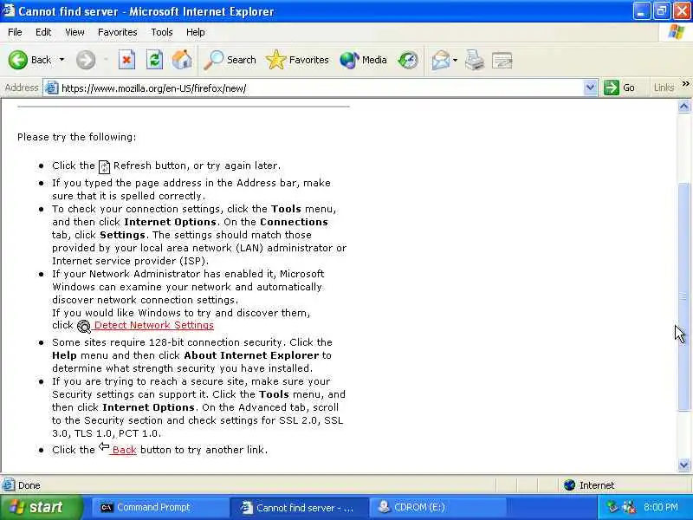Click the vertical scrollbar thumb
The image size is (693, 520).
coord(683,296)
